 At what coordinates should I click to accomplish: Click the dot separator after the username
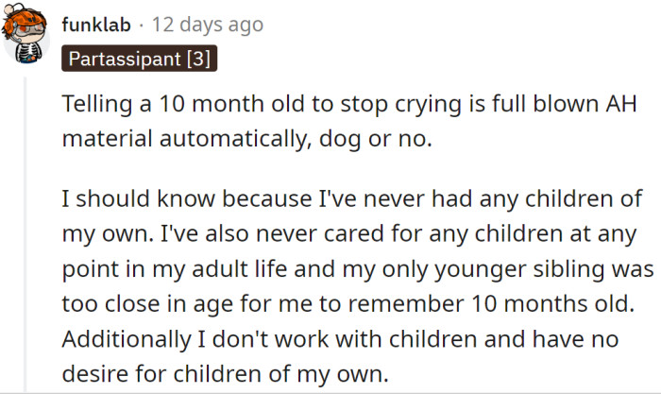click(142, 26)
